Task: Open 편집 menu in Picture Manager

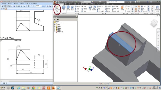Action: point(10,3)
